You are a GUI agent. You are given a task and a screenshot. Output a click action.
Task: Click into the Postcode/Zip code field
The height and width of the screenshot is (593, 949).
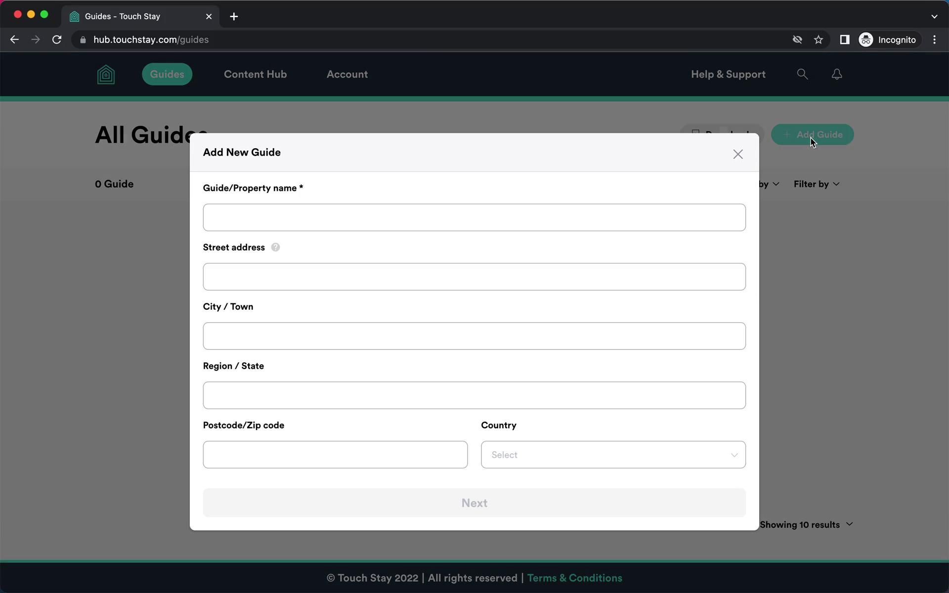tap(335, 455)
